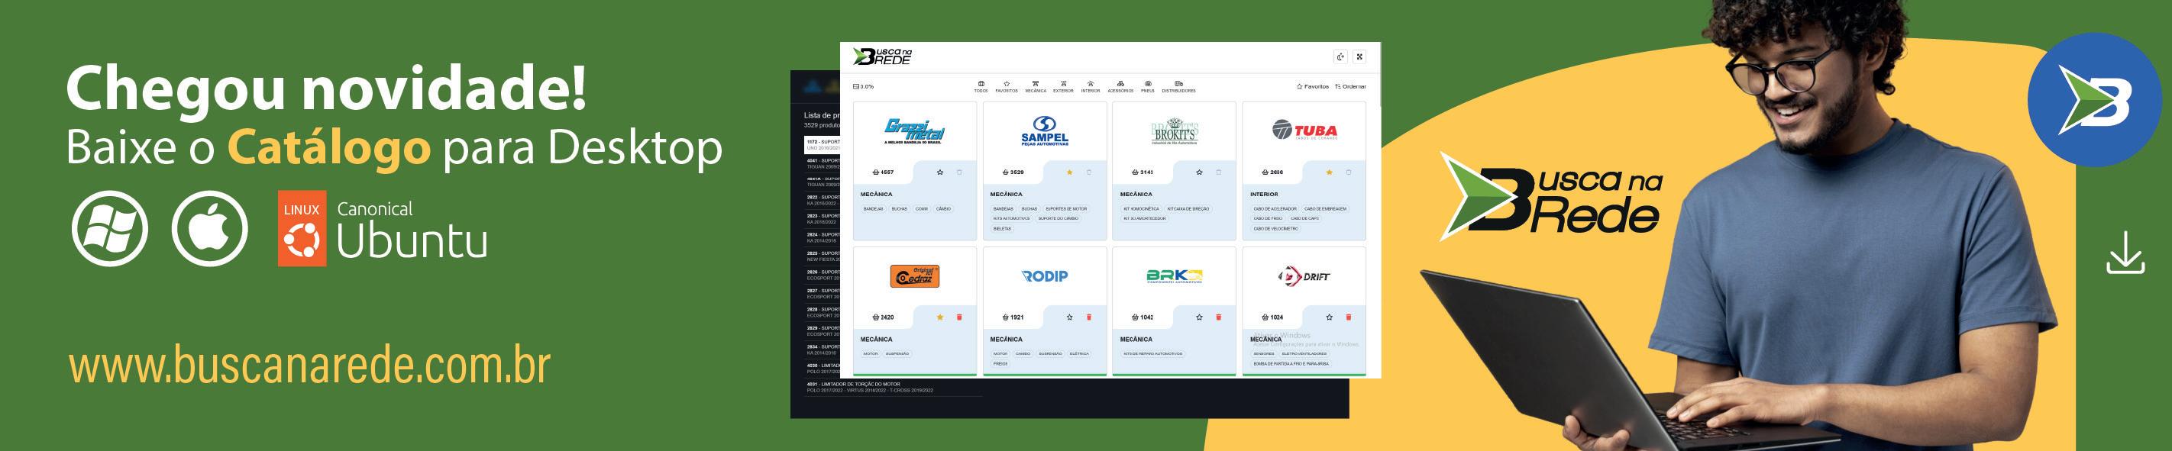Click the Windows logo icon on banner
This screenshot has height=451, width=2172.
pyautogui.click(x=110, y=228)
